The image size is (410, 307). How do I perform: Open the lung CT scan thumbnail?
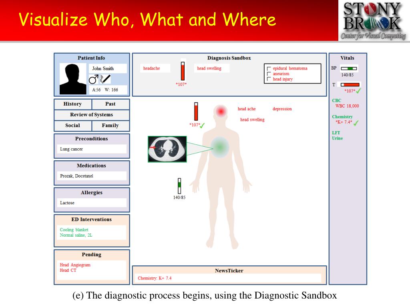coord(167,149)
